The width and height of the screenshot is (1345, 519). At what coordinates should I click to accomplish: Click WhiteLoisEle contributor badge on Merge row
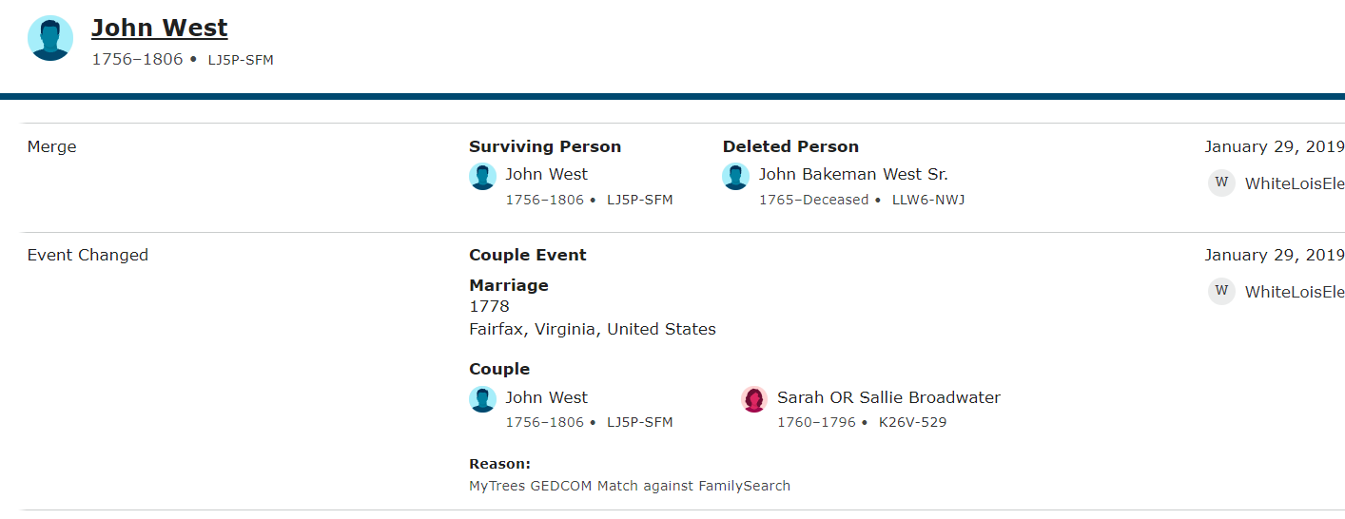[1221, 183]
